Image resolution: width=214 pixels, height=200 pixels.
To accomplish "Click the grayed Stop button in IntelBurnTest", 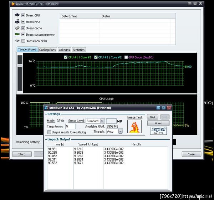I will click(x=165, y=117).
